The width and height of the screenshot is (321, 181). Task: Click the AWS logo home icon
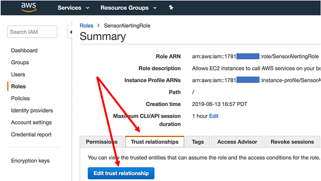(x=28, y=7)
